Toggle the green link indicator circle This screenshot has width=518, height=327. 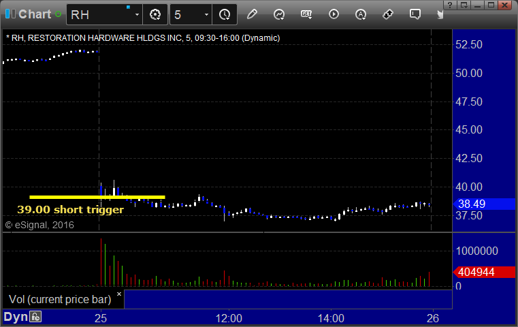58,14
